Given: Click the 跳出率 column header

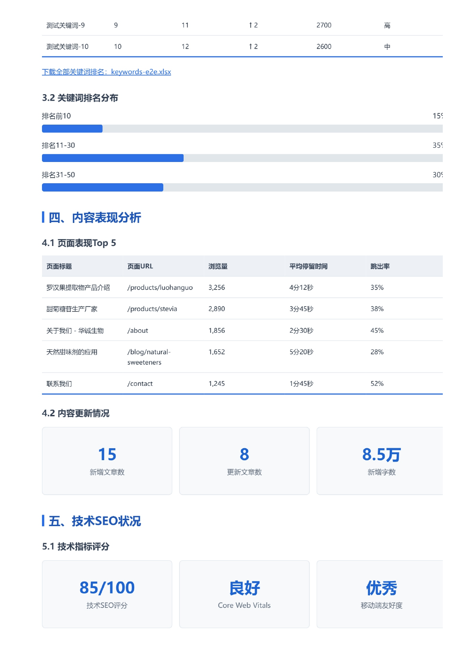Looking at the screenshot, I should pyautogui.click(x=380, y=266).
